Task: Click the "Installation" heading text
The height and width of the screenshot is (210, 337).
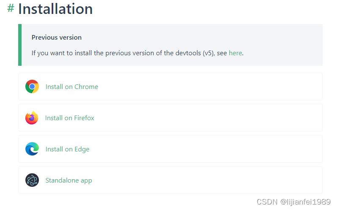Action: click(x=55, y=9)
